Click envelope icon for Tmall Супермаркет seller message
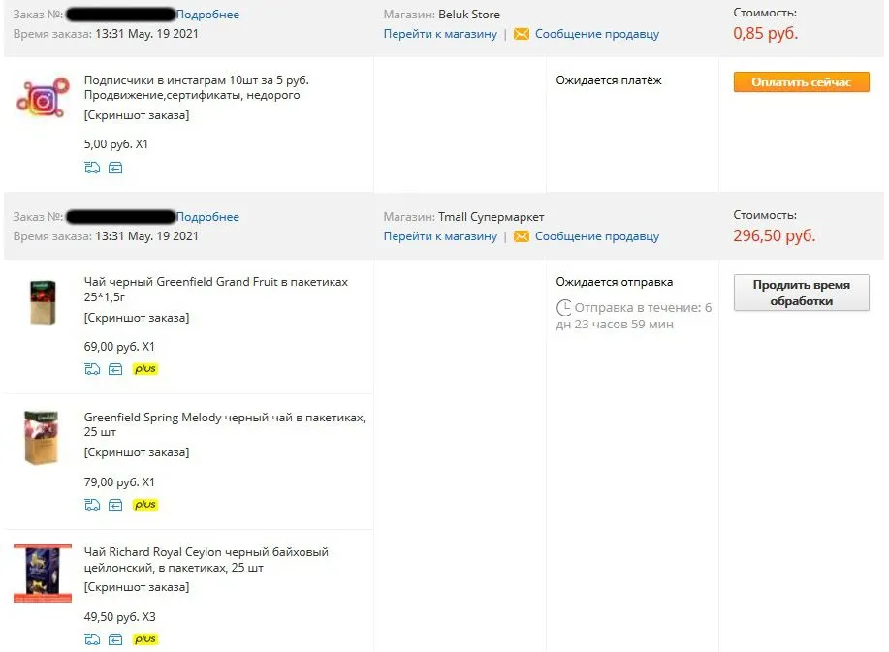The height and width of the screenshot is (652, 889). 521,236
